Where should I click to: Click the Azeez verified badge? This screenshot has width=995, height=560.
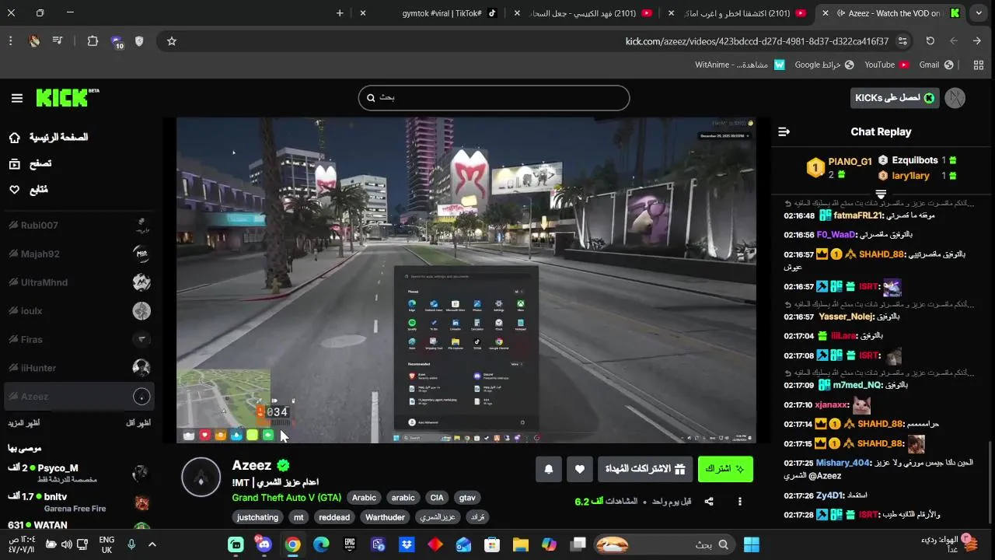(284, 465)
